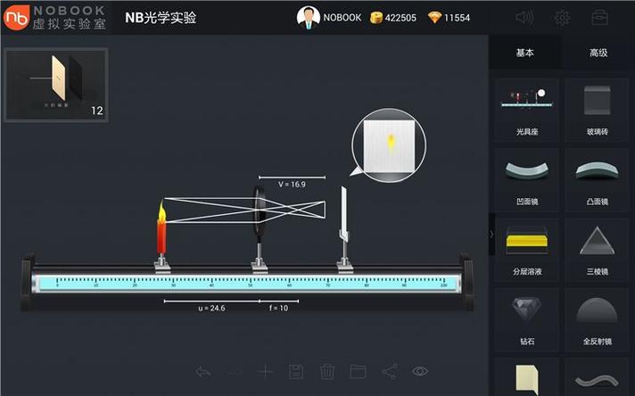Open settings with the gear icon
This screenshot has height=396, width=635.
coord(562,18)
